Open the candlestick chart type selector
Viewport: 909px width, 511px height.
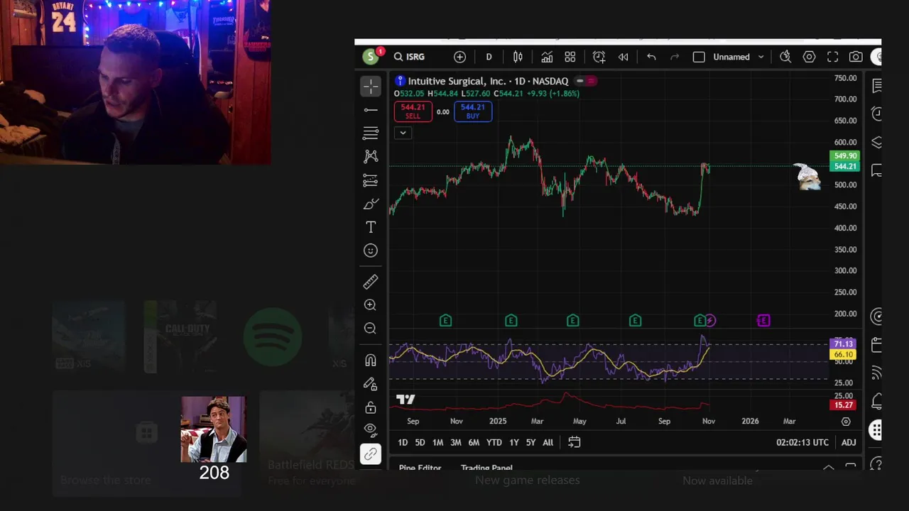pyautogui.click(x=518, y=57)
